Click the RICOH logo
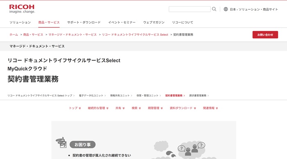This screenshot has height=159, width=287. [22, 9]
